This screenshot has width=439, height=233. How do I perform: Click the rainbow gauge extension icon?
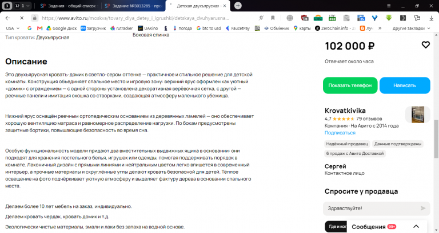pos(318,18)
